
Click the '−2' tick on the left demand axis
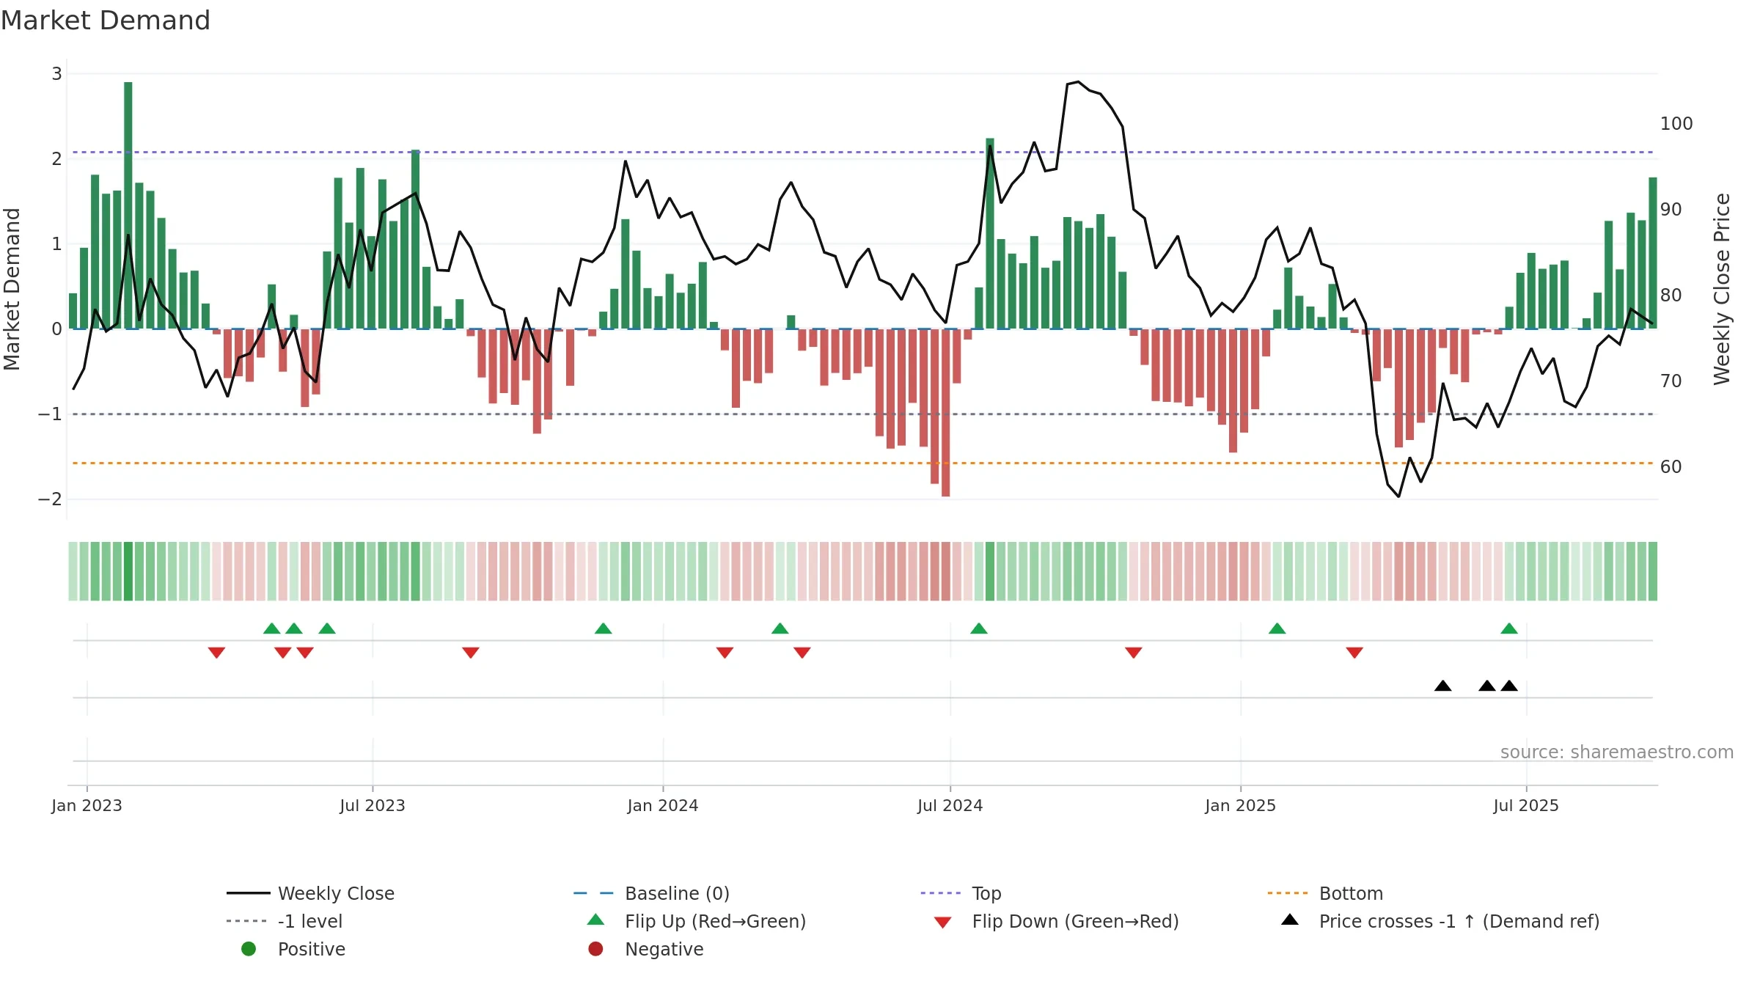coord(50,499)
